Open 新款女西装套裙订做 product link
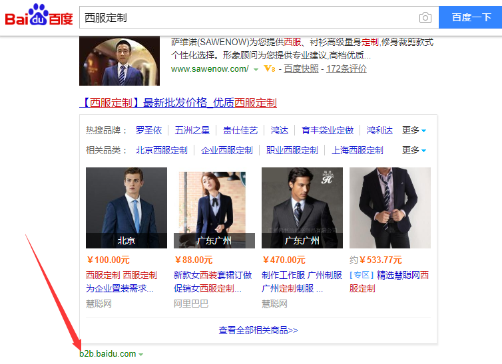The width and height of the screenshot is (502, 364). click(x=213, y=282)
